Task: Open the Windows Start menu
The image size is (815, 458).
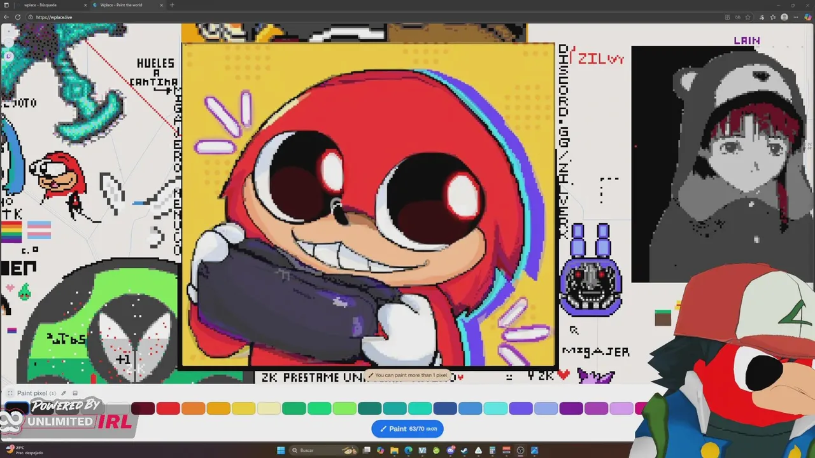Action: tap(281, 450)
